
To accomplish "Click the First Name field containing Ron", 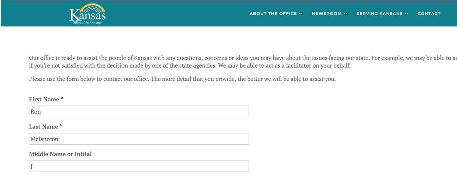I will click(x=139, y=111).
